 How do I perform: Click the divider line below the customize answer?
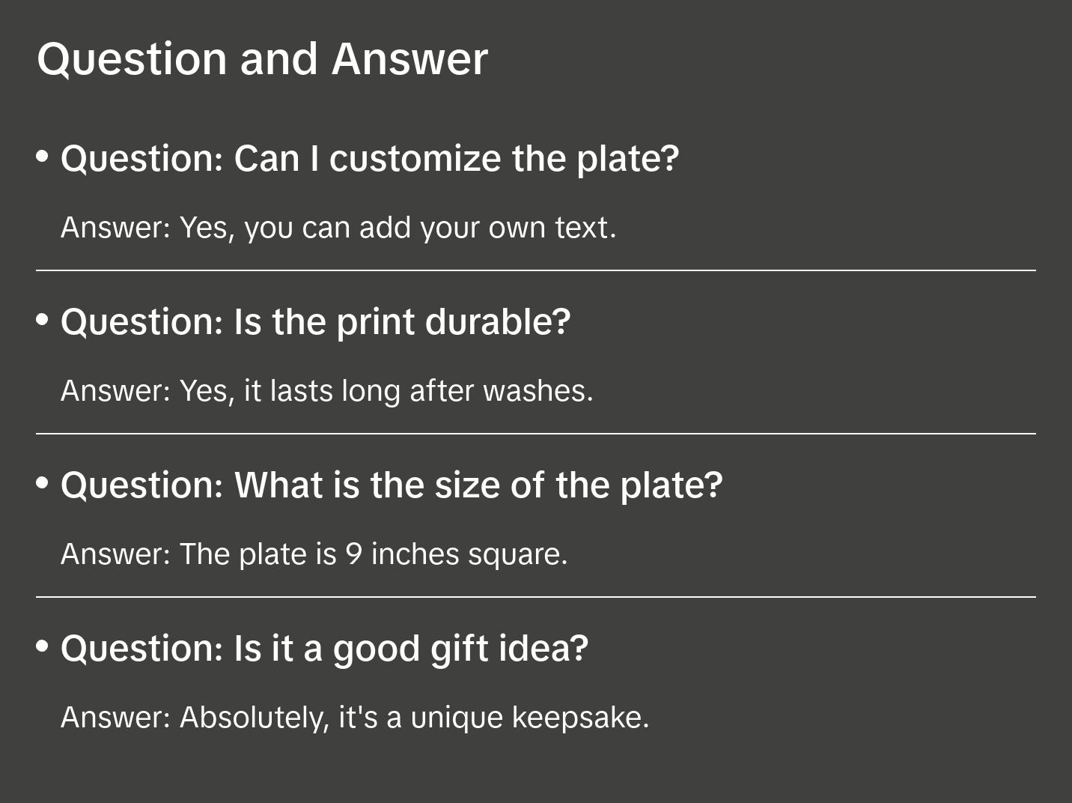[x=536, y=270]
